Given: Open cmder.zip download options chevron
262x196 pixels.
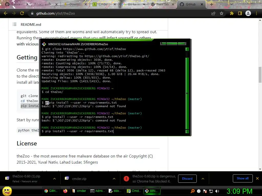Looking at the screenshot, I should [x=114, y=179].
